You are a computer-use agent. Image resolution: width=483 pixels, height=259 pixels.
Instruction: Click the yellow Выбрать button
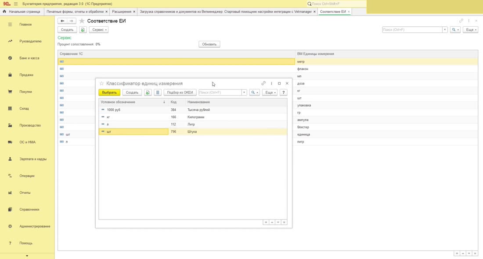109,92
